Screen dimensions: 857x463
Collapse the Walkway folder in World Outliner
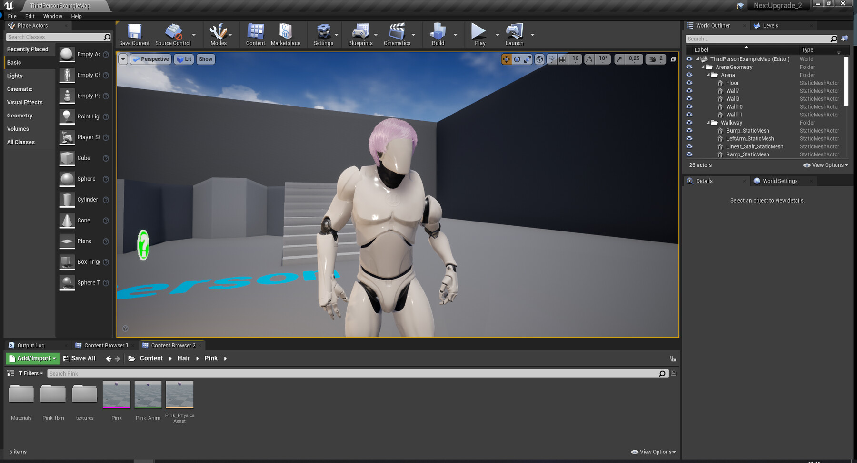pos(708,123)
